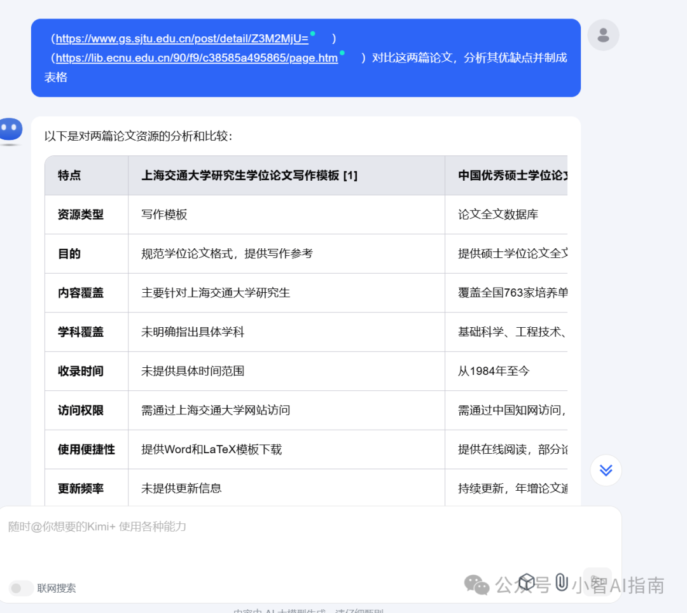The height and width of the screenshot is (613, 687).
Task: Open the www.gs.sjtu.edu.cn link
Action: point(182,39)
